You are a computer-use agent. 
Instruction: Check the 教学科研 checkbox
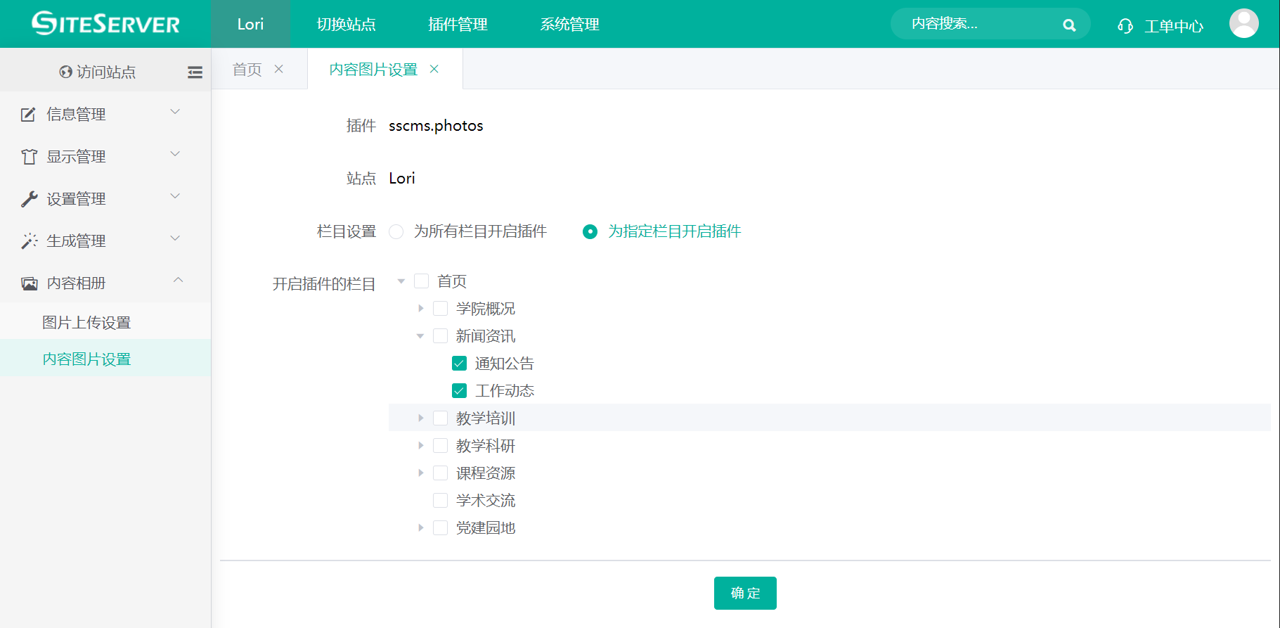click(441, 446)
